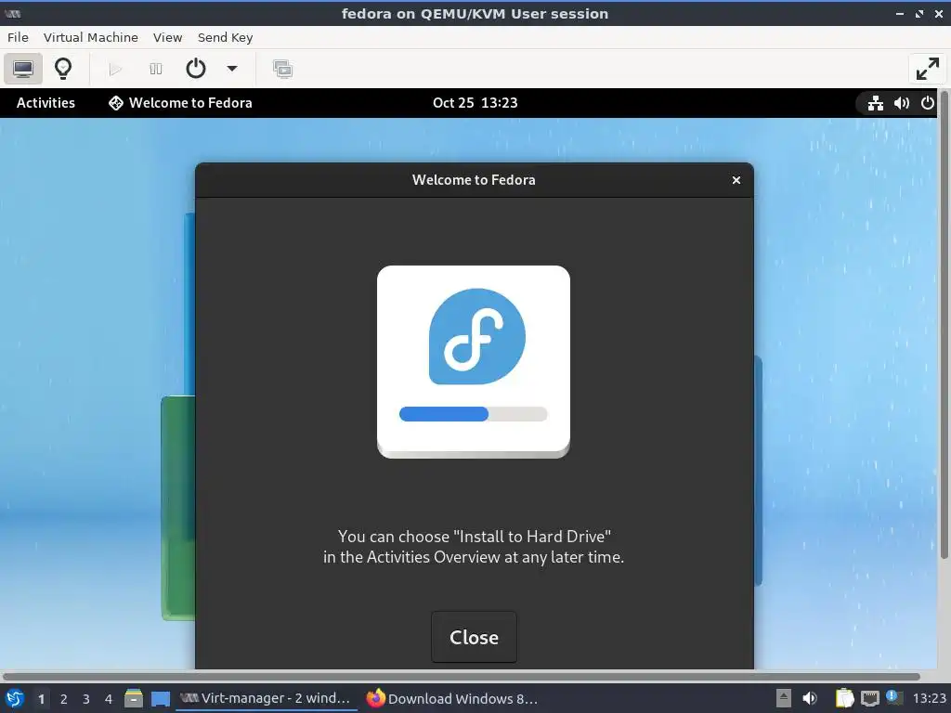Expand shutdown options dropdown arrow
951x713 pixels.
[231, 69]
